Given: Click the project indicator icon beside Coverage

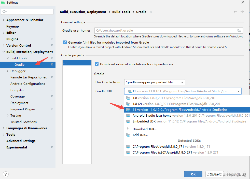Looking at the screenshot, I should click(x=52, y=96).
